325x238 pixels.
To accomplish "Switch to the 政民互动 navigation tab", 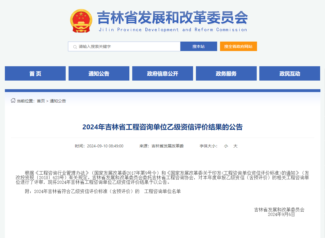I will click(x=290, y=74).
